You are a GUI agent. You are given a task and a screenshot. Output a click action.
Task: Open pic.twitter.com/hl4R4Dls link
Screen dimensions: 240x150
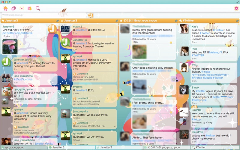click(x=17, y=33)
